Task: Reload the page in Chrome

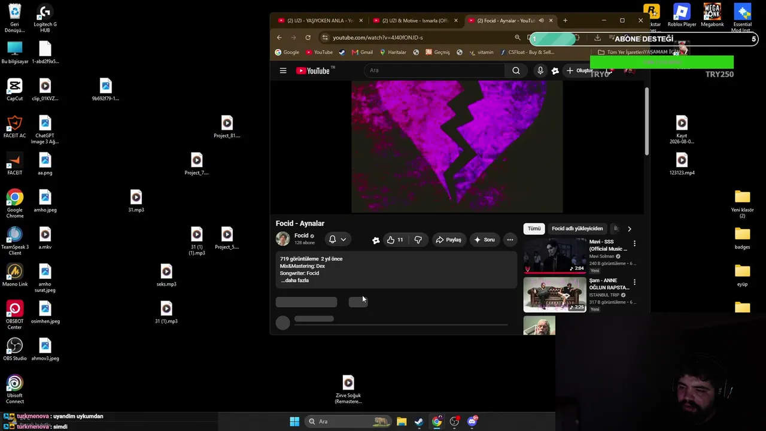Action: pos(308,37)
